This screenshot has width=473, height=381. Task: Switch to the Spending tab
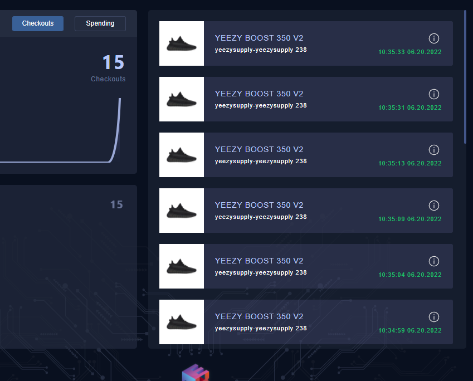tap(100, 23)
